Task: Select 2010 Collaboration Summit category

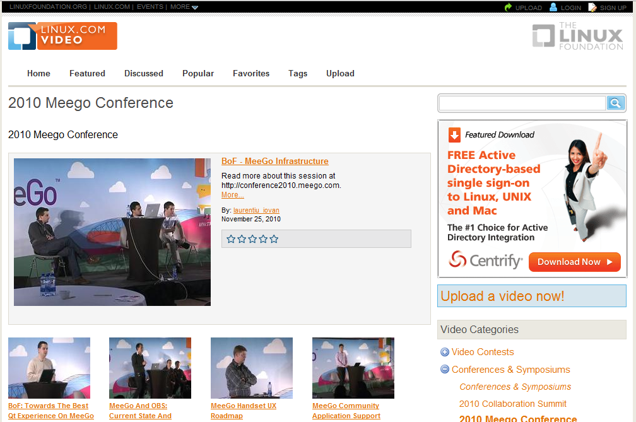Action: pyautogui.click(x=513, y=404)
